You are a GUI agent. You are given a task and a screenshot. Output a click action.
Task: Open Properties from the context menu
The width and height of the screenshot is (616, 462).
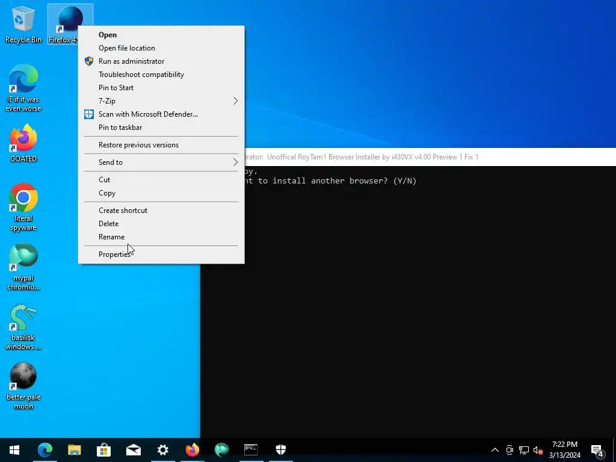pyautogui.click(x=161, y=254)
